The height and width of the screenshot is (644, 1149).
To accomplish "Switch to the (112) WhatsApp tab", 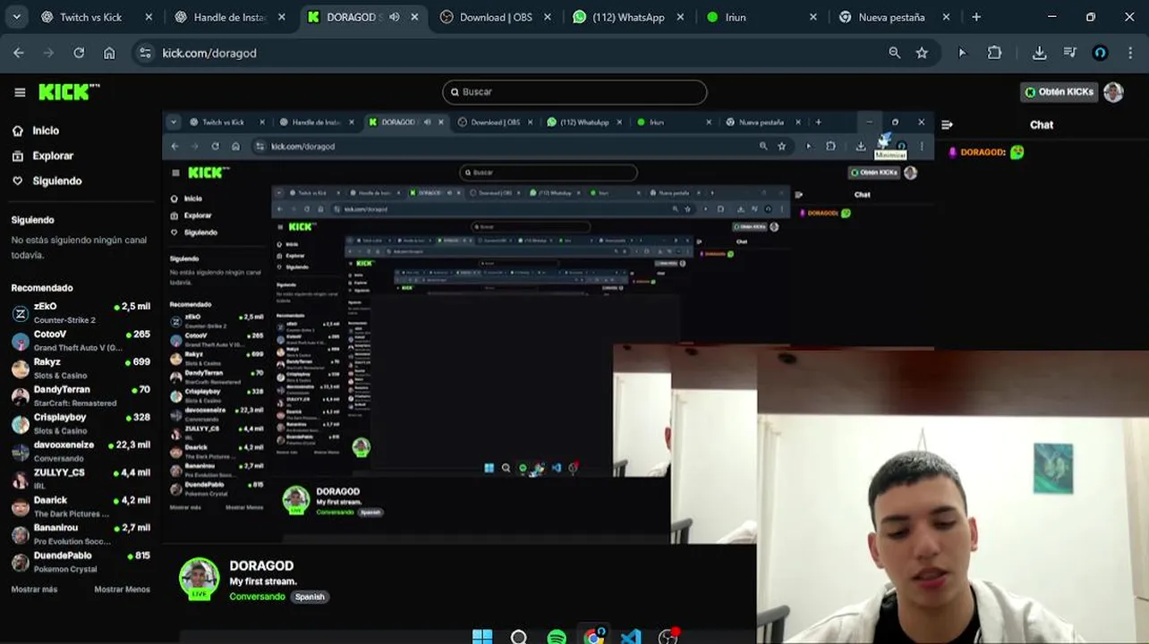I will (x=628, y=17).
